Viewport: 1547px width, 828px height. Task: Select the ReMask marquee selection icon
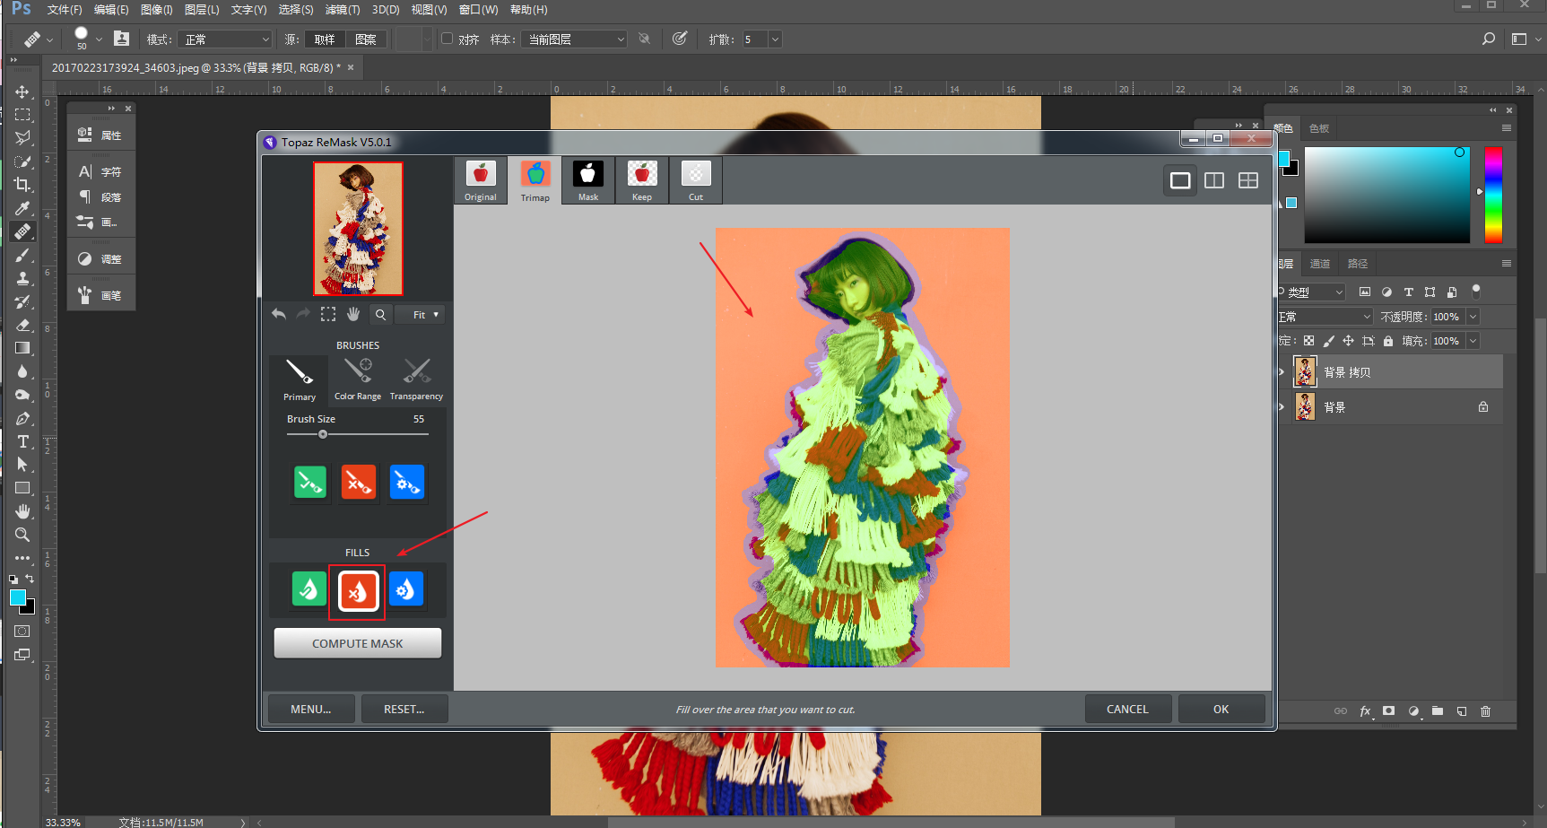pyautogui.click(x=328, y=314)
